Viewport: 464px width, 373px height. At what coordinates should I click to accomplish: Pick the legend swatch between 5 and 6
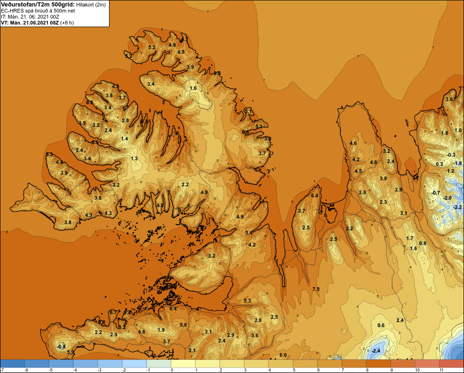[x=305, y=364]
